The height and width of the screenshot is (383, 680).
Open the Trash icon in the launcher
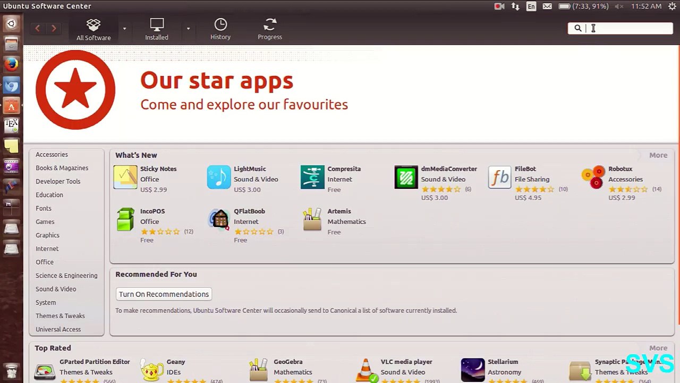[11, 370]
